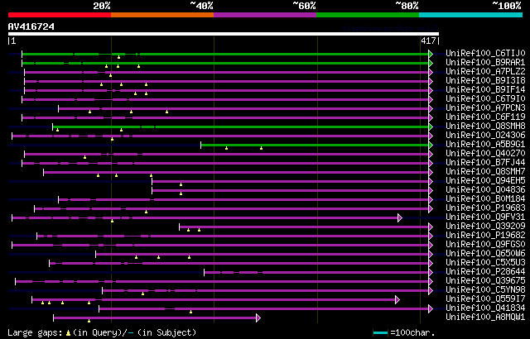Click the white start tick of the P28644 alignment
The width and height of the screenshot is (530, 339).
coord(205,273)
